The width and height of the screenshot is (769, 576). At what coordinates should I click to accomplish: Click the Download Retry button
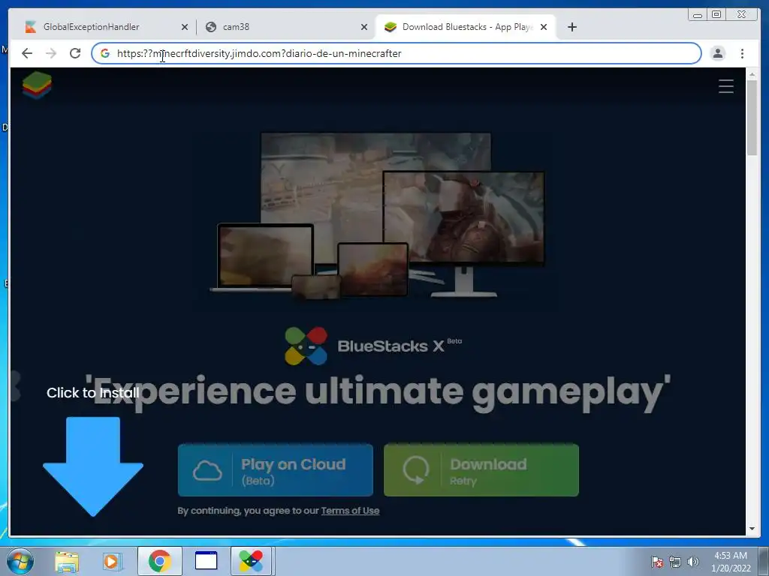[481, 470]
